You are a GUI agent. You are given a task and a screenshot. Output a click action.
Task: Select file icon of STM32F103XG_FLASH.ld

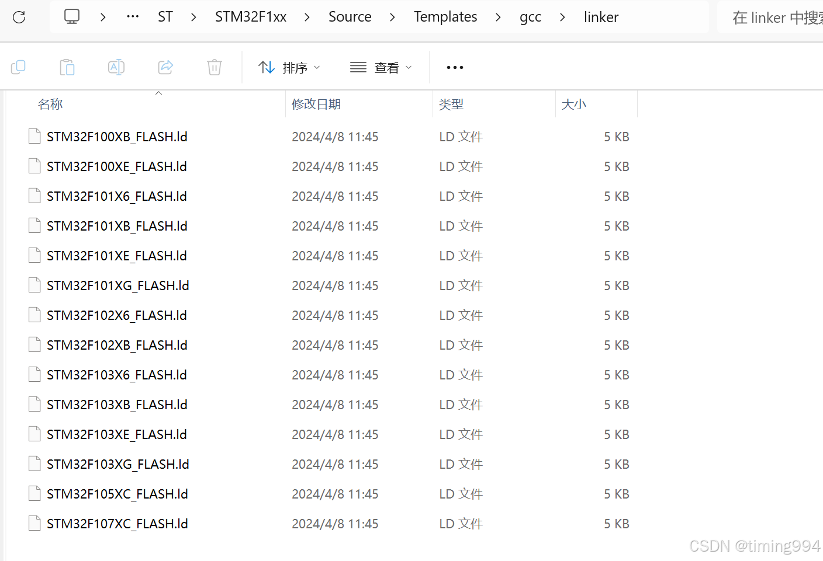(x=34, y=464)
